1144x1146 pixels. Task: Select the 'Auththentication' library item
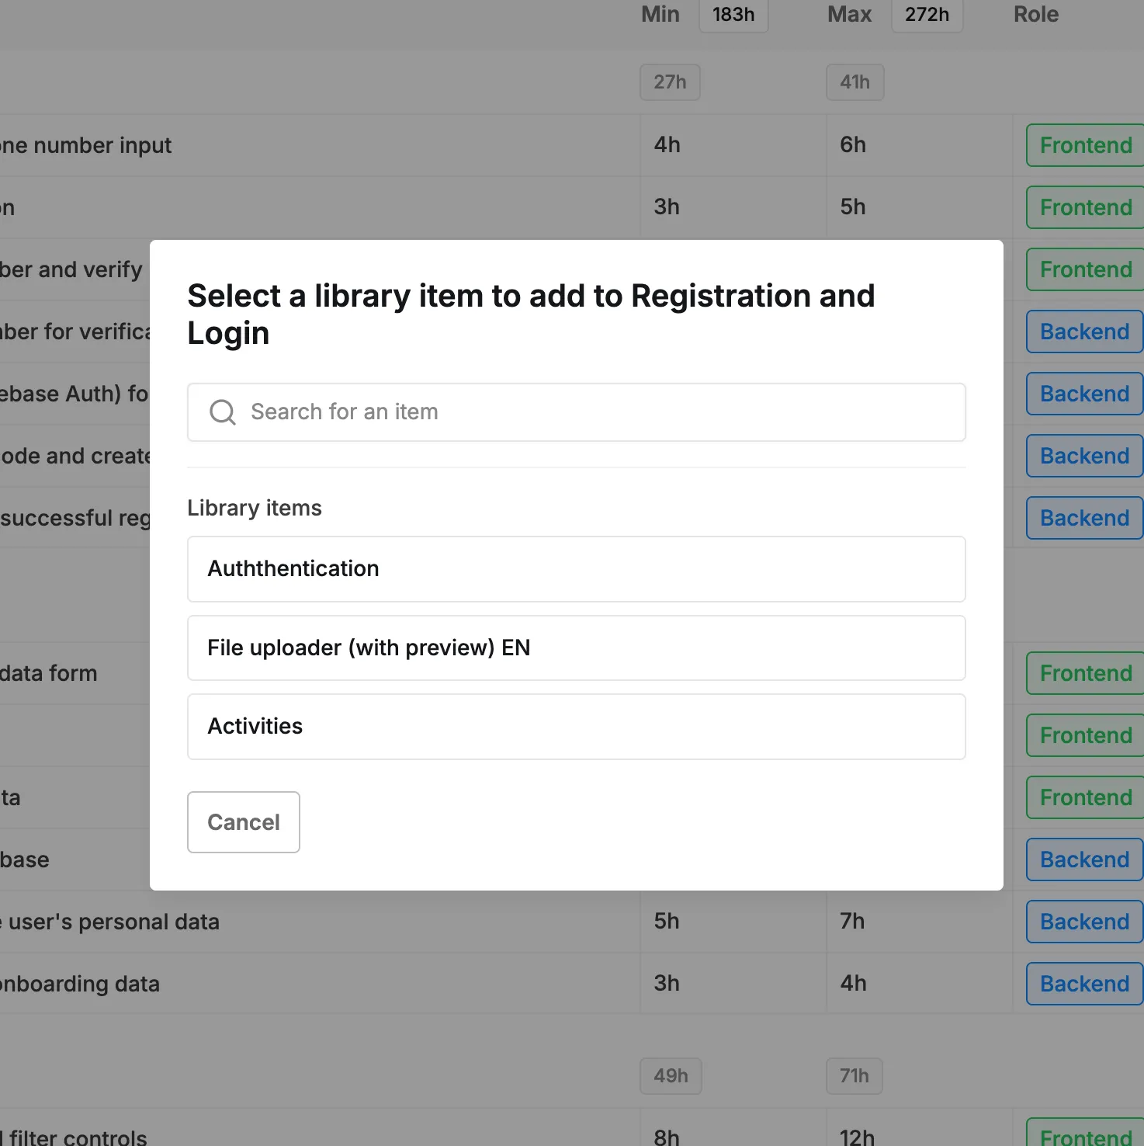575,569
